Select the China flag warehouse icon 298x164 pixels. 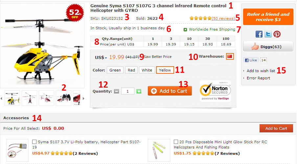230,56
